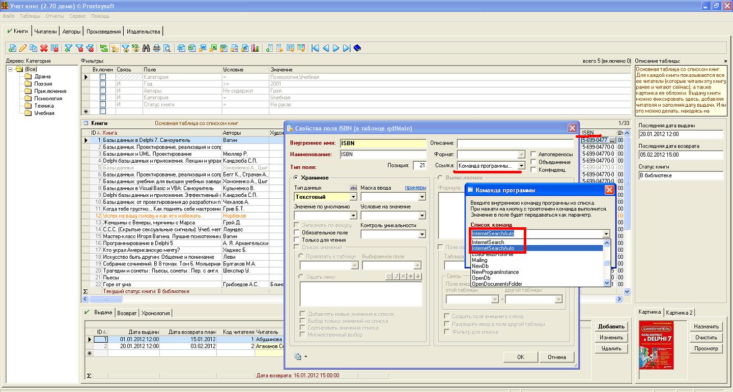
Task: Click the red X delete record icon
Action: point(44,48)
